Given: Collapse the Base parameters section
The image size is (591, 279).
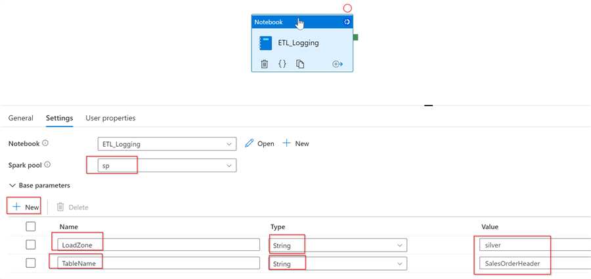Looking at the screenshot, I should click(x=39, y=185).
